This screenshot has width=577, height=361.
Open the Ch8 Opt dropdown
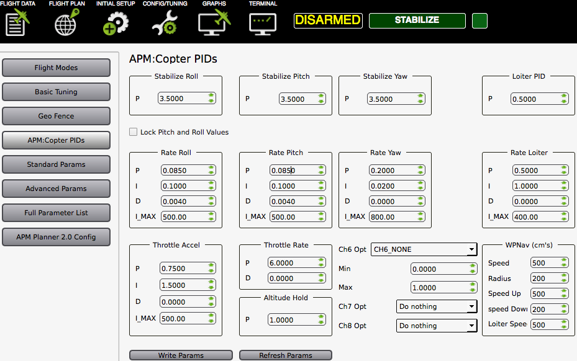(437, 326)
